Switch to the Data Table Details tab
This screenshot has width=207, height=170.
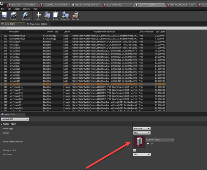click(x=38, y=24)
